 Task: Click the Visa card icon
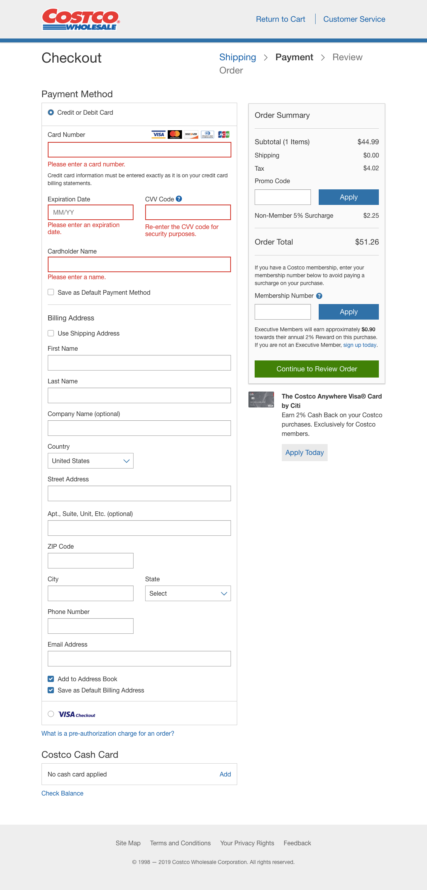click(158, 134)
